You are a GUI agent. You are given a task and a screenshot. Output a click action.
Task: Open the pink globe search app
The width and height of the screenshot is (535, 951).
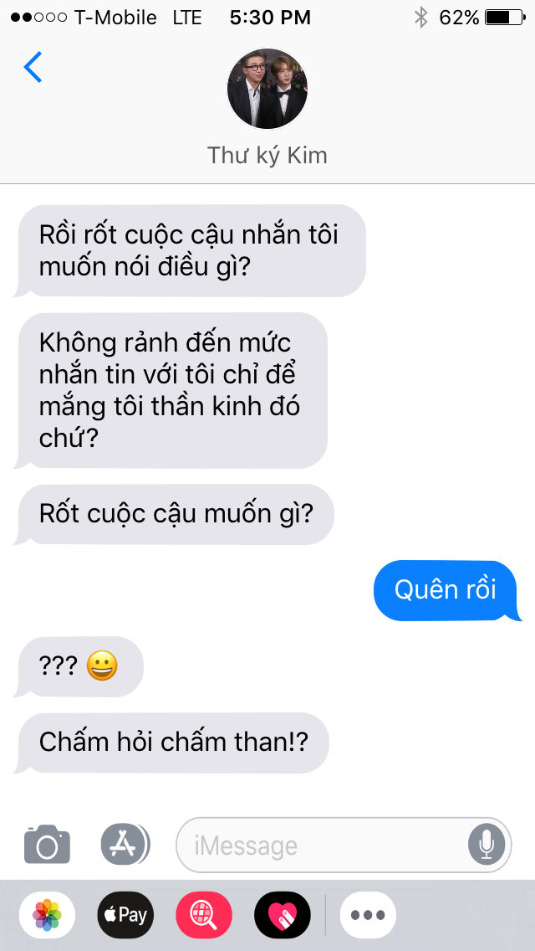[204, 915]
